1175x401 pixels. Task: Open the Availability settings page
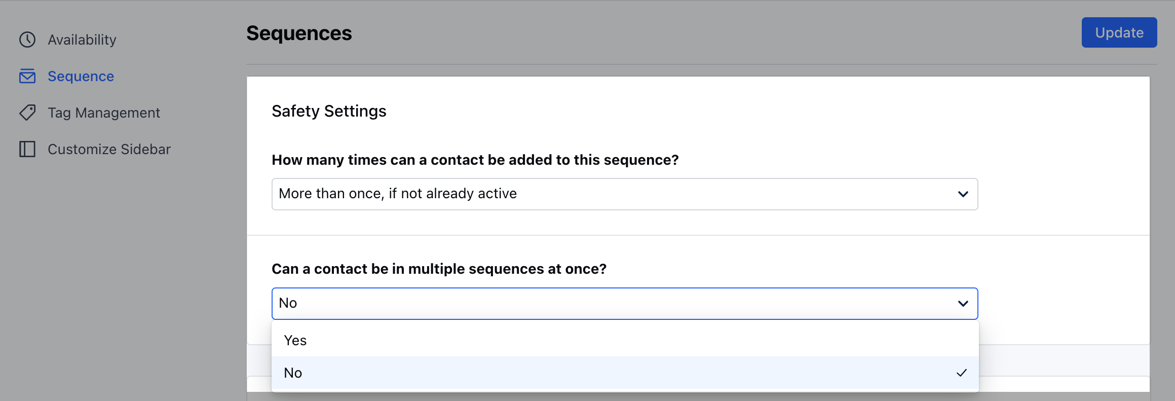point(82,40)
